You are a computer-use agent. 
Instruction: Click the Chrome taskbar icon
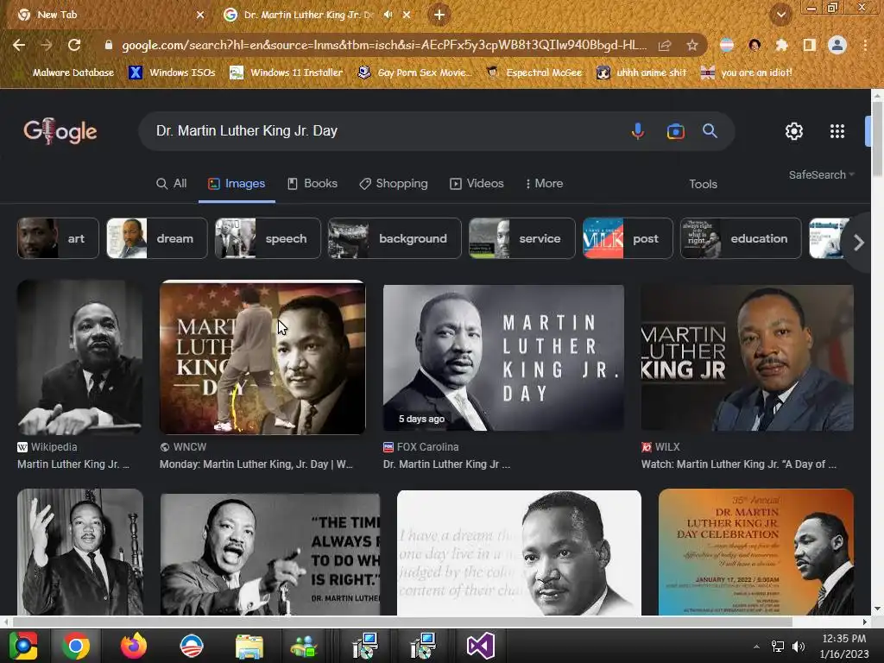[76, 646]
